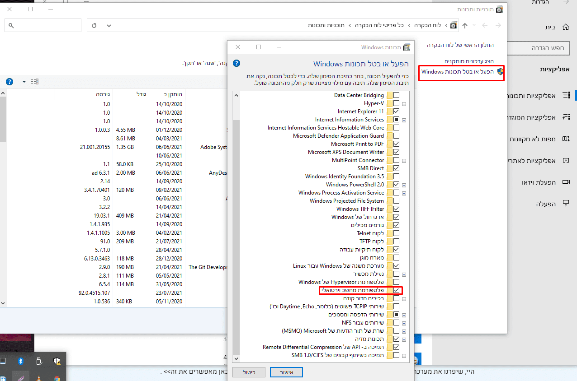
Task: Expand the MultiPoint Connector node
Action: pos(404,161)
